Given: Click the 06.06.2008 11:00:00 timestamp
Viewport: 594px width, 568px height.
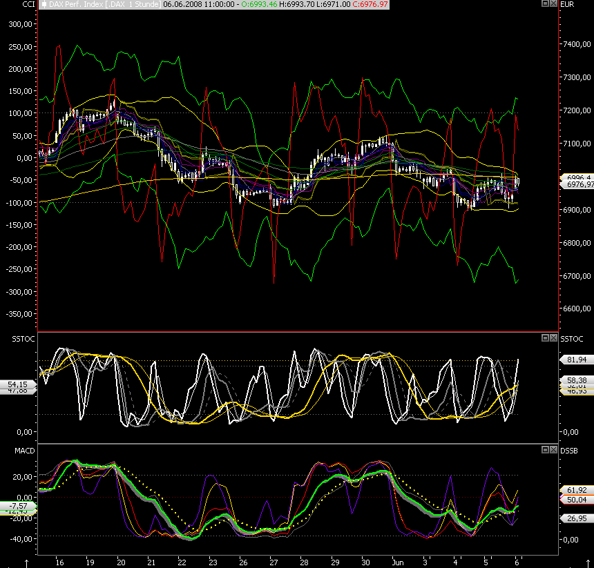Looking at the screenshot, I should click(x=199, y=5).
